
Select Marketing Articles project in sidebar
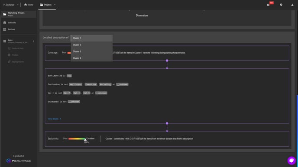click(18, 14)
